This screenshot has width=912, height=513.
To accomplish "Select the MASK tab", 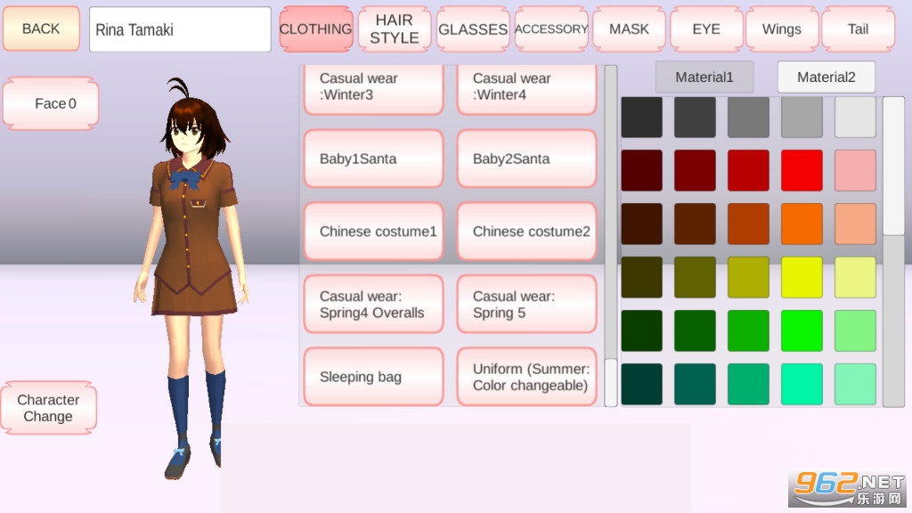I will (629, 29).
